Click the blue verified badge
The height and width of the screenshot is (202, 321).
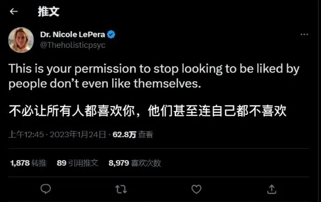click(x=111, y=34)
